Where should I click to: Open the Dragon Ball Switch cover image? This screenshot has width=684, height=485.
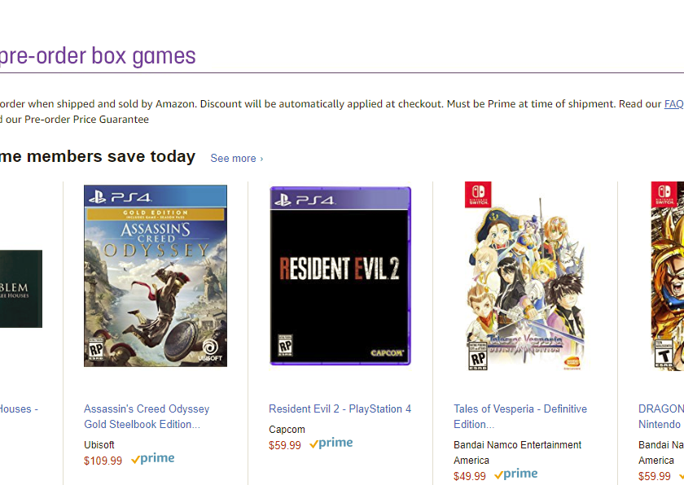(668, 276)
